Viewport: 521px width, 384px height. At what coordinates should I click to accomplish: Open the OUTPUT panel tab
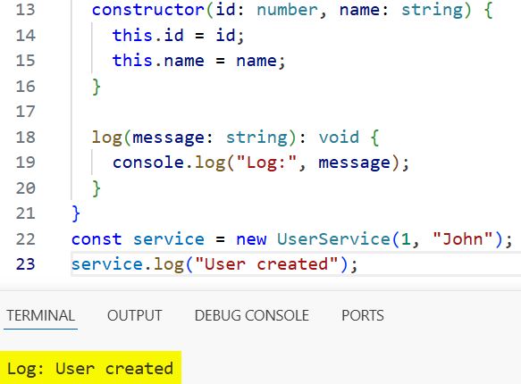click(135, 315)
